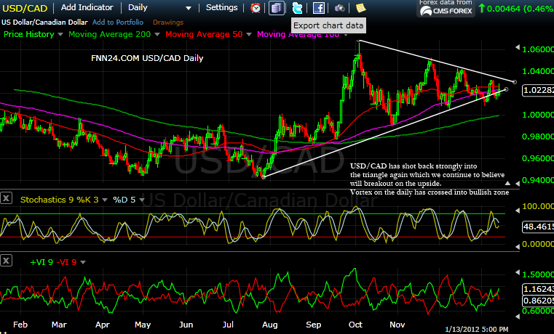Share chart via Twitter icon
Viewport: 554px width, 334px height.
click(297, 8)
